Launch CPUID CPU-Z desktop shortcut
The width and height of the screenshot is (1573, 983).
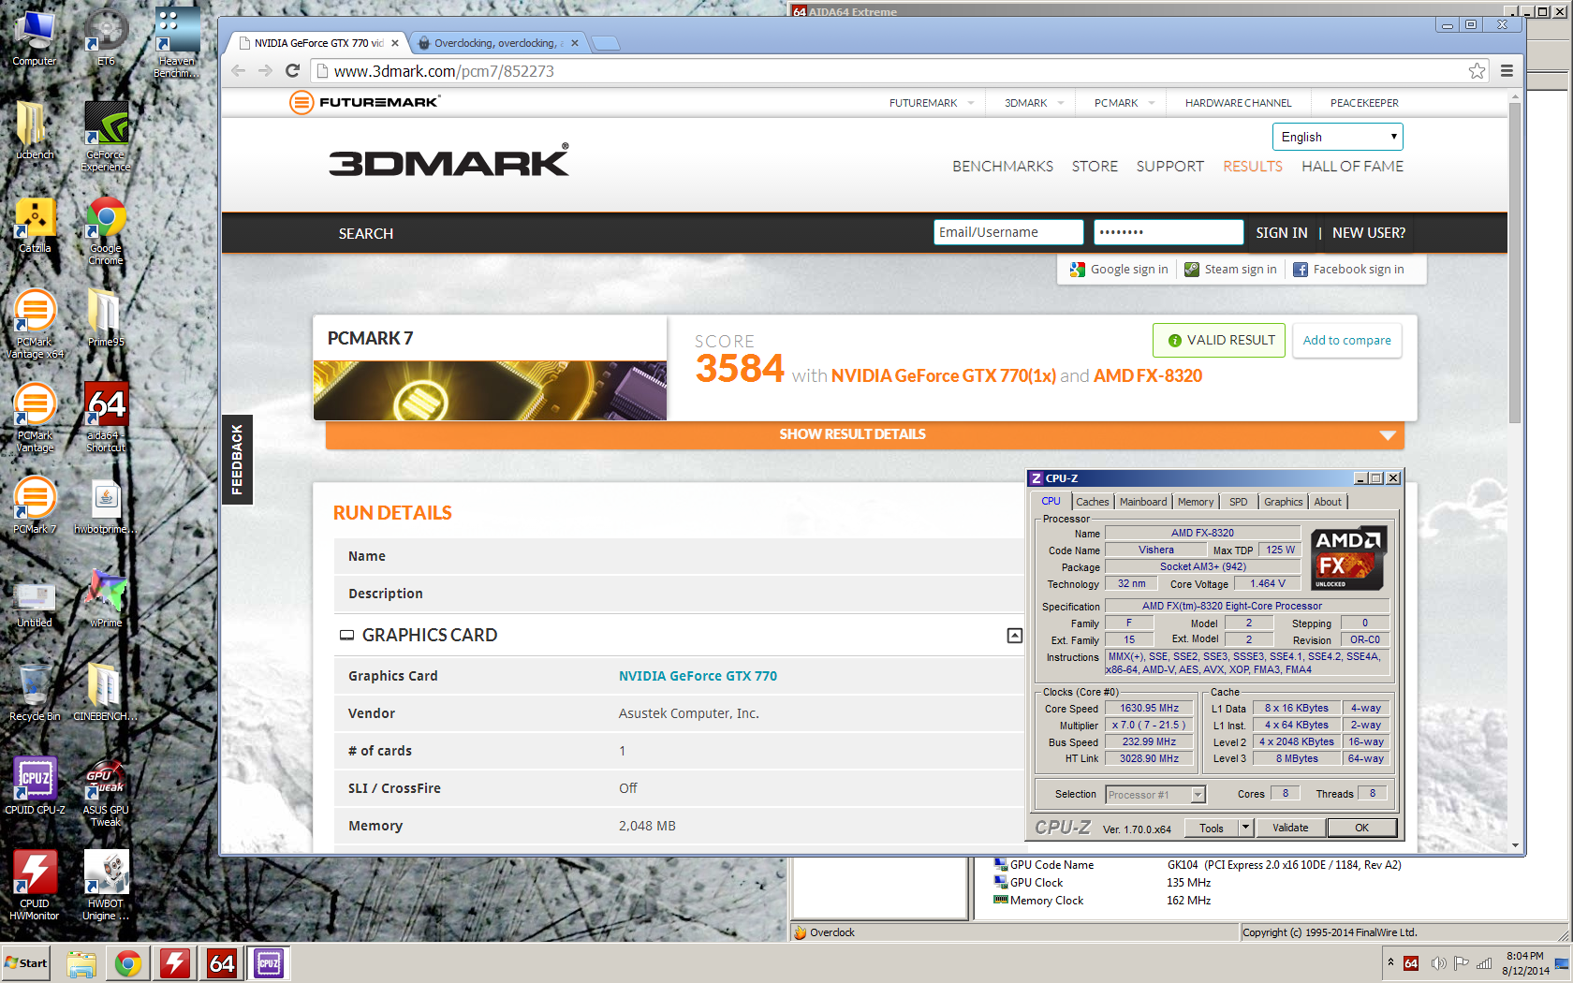click(35, 786)
